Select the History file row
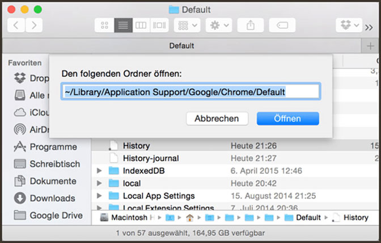The image size is (381, 243). pyautogui.click(x=236, y=146)
